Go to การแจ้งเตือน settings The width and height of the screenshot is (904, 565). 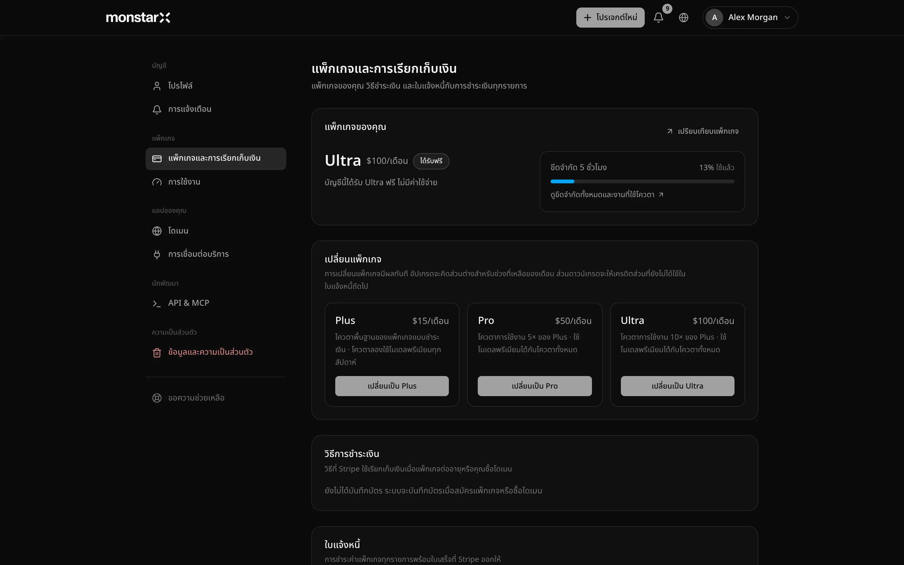pos(216,110)
